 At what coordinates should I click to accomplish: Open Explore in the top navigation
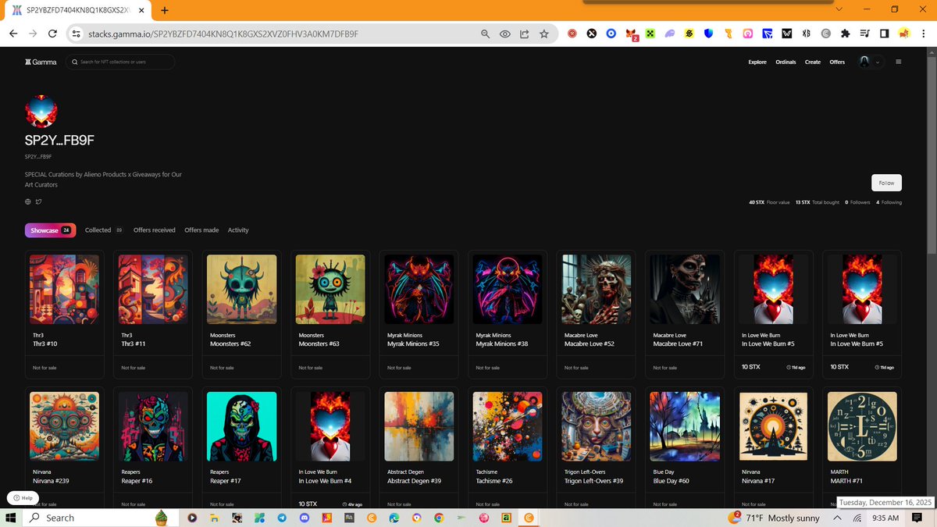tap(757, 62)
